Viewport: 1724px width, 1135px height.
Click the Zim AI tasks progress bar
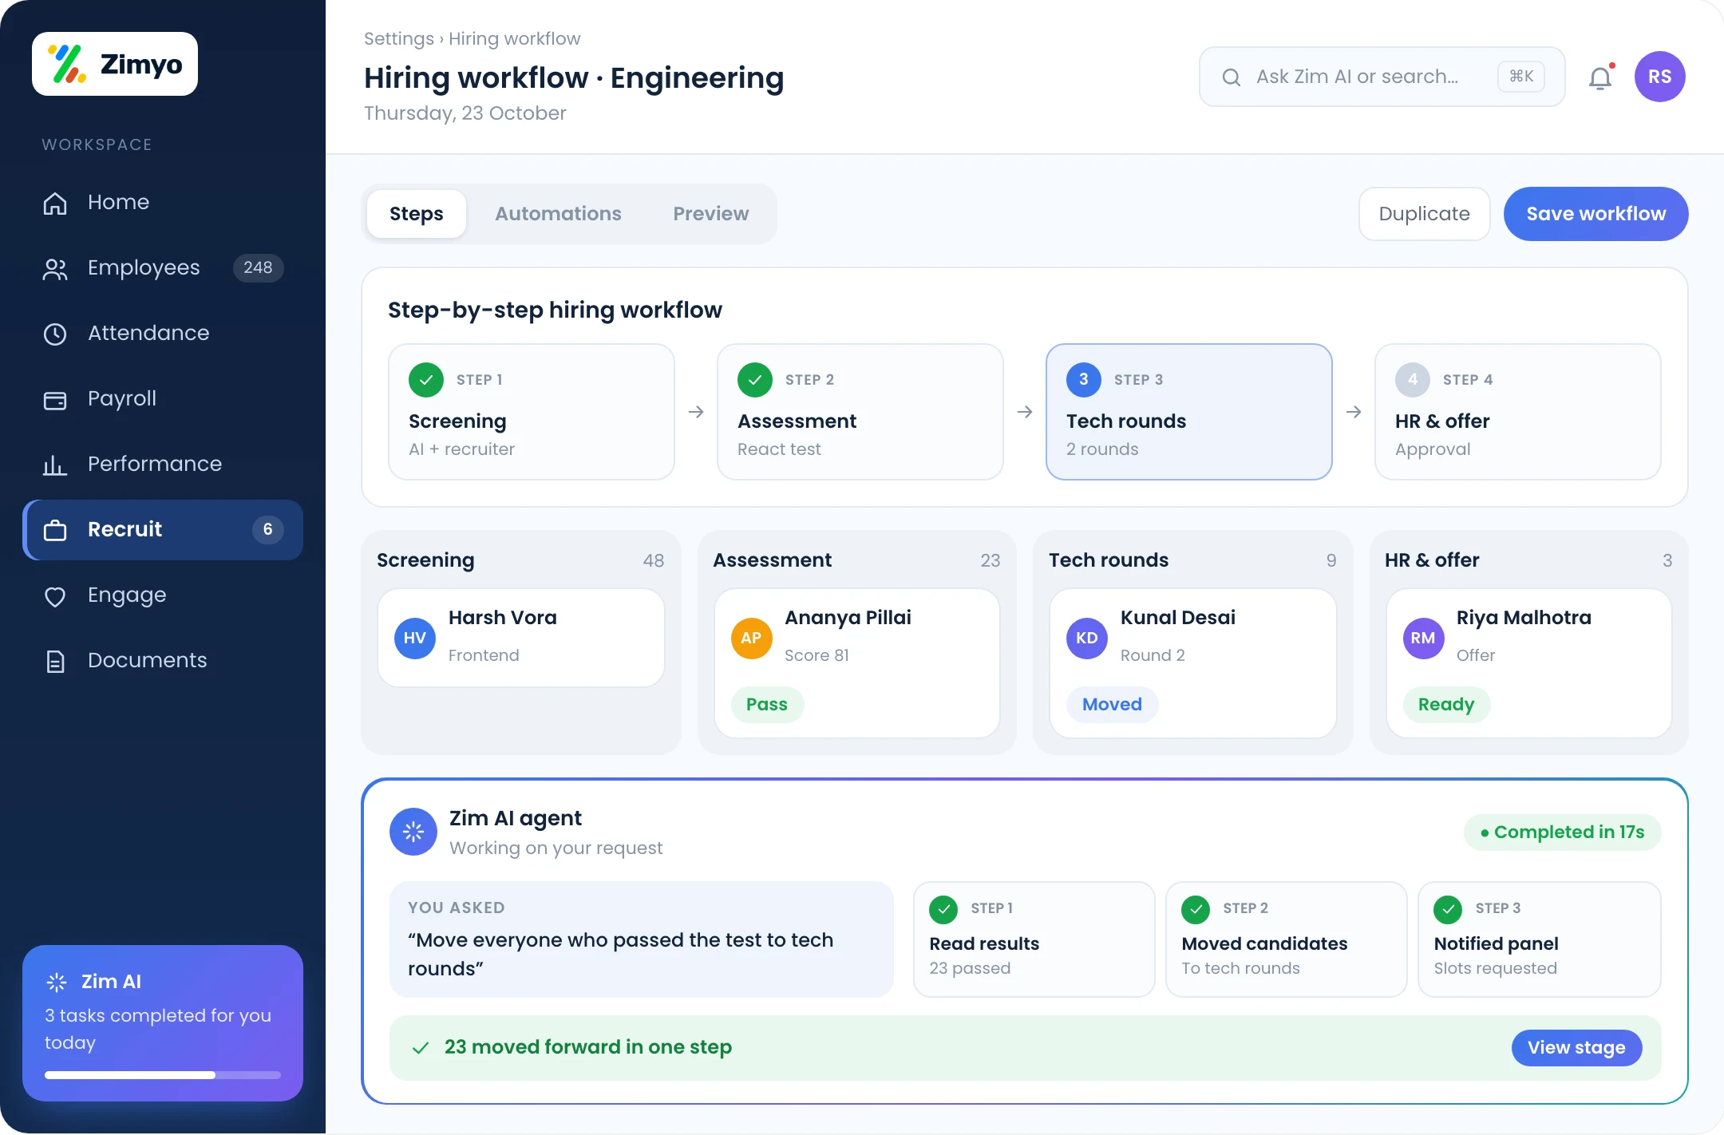163,1075
